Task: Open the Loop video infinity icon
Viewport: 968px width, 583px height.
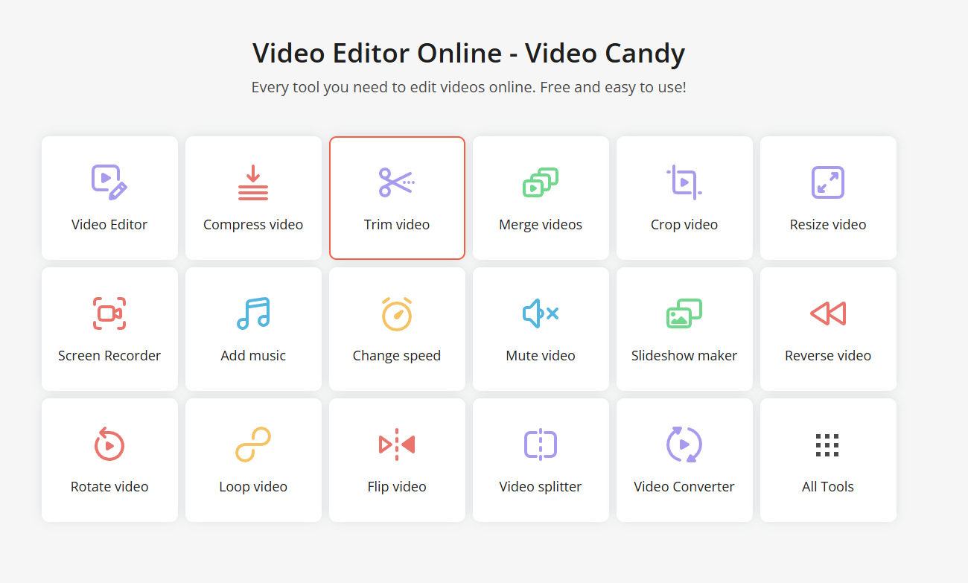Action: (253, 444)
